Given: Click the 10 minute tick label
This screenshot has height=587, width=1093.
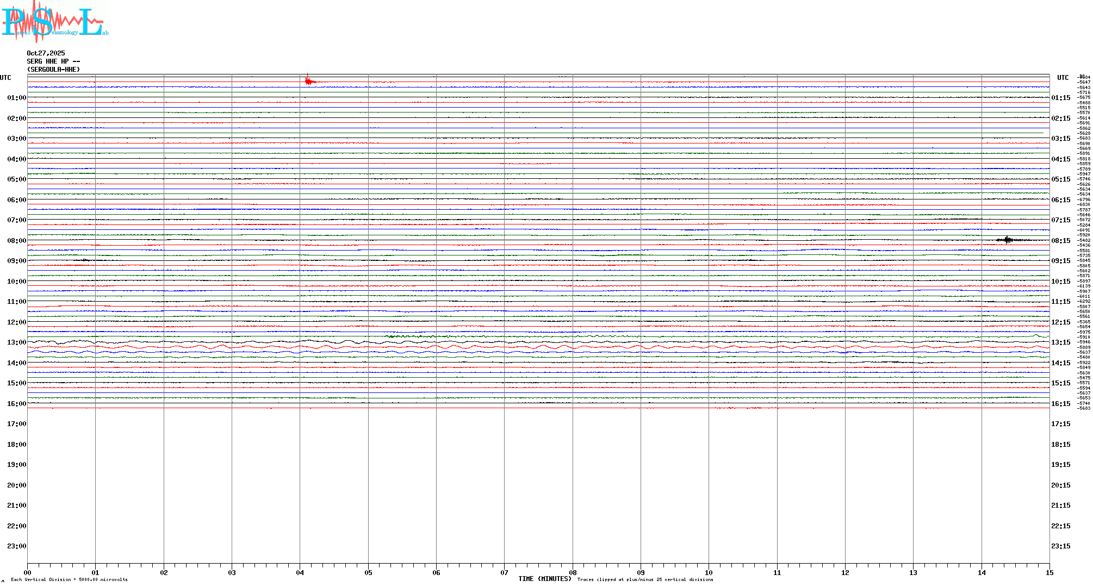Looking at the screenshot, I should 709,572.
